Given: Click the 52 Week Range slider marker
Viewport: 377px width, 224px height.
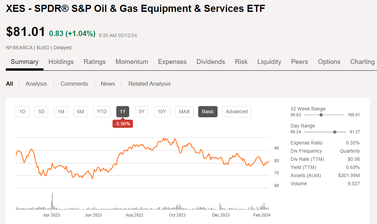Looking at the screenshot, I should click(x=321, y=115).
